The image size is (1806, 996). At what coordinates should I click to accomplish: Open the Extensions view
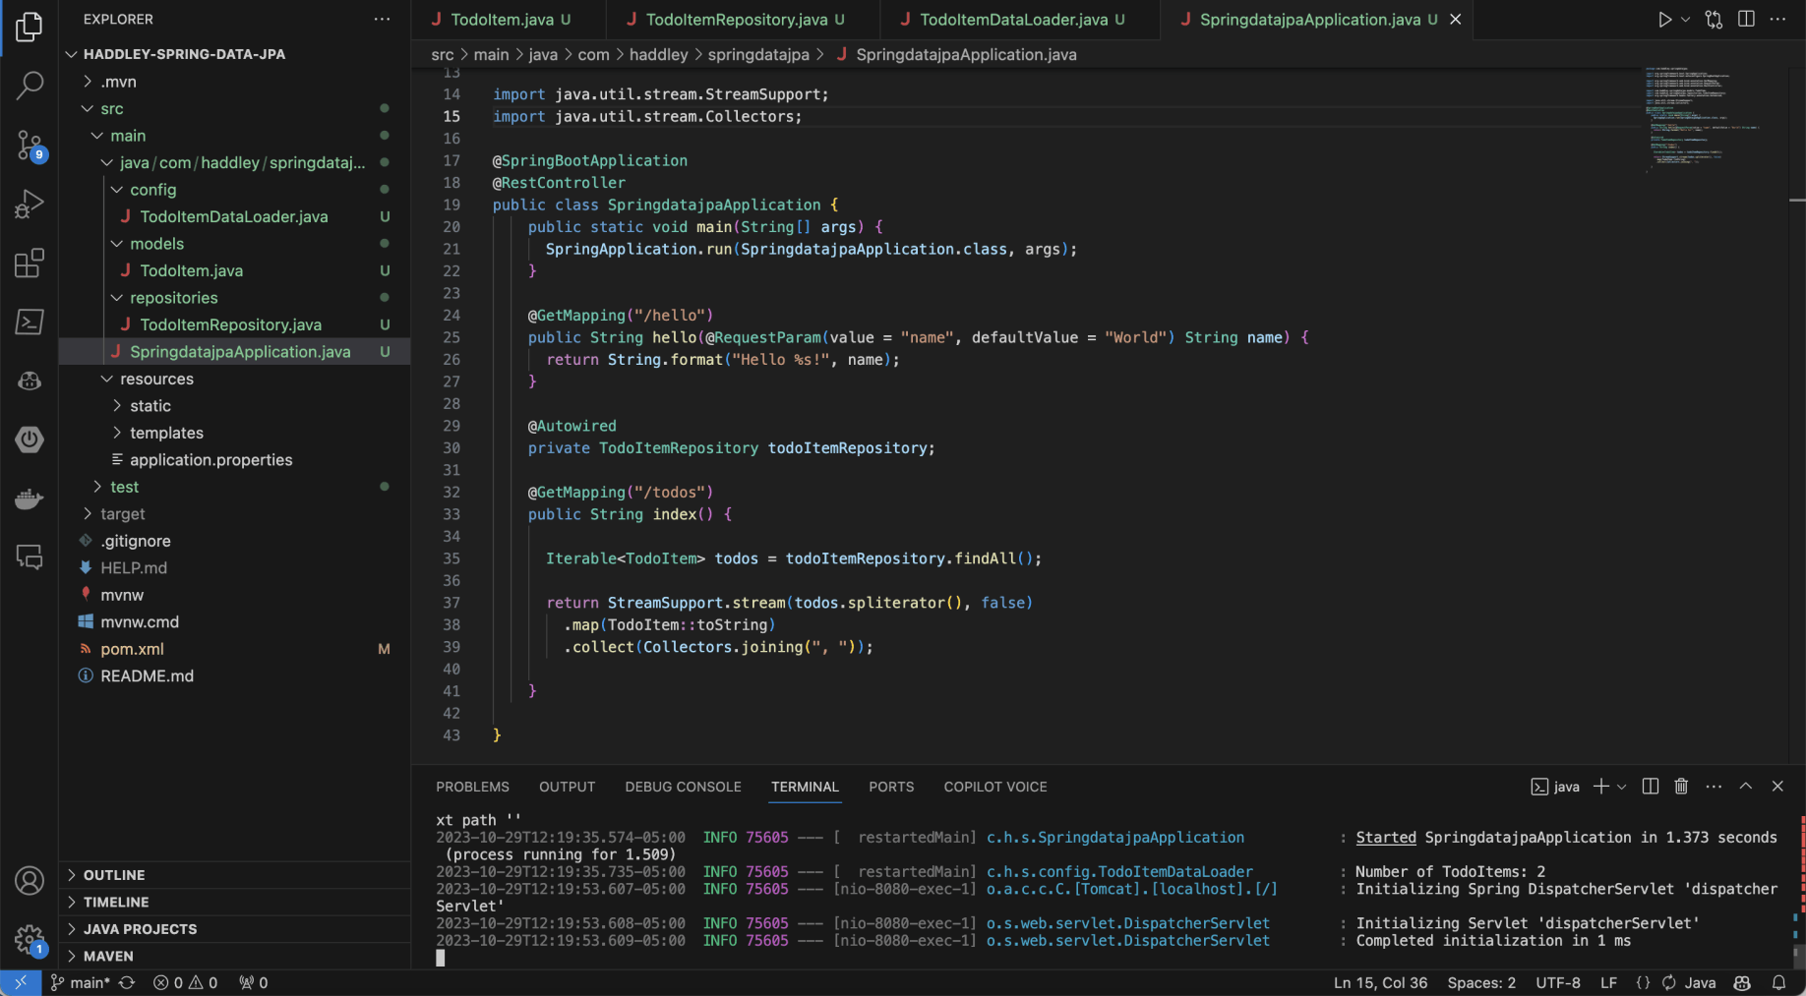click(30, 263)
